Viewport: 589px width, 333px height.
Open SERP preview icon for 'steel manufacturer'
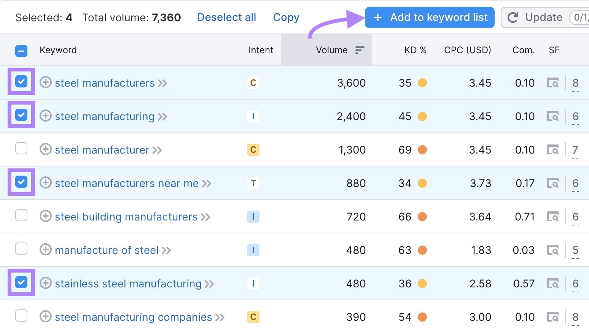[x=553, y=150]
